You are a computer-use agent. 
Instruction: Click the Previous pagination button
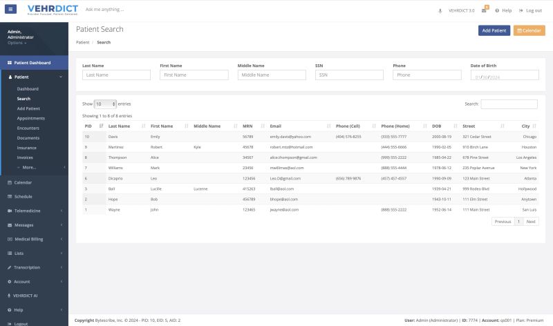pos(503,222)
